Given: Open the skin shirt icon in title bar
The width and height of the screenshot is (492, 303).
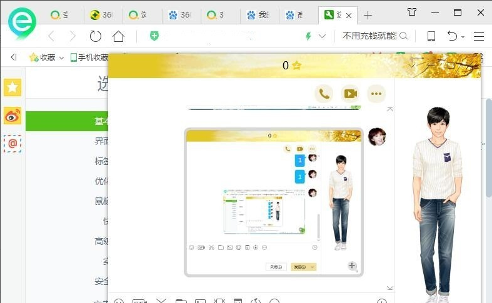Looking at the screenshot, I should 412,12.
